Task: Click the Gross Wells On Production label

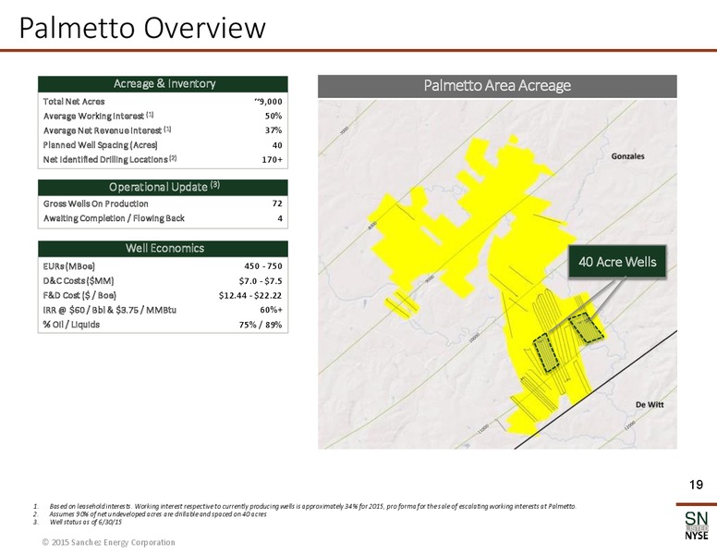Action: coord(95,203)
